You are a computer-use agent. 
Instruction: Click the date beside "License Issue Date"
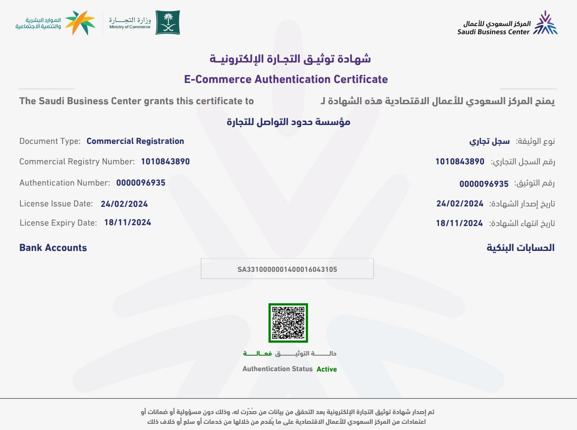(124, 204)
